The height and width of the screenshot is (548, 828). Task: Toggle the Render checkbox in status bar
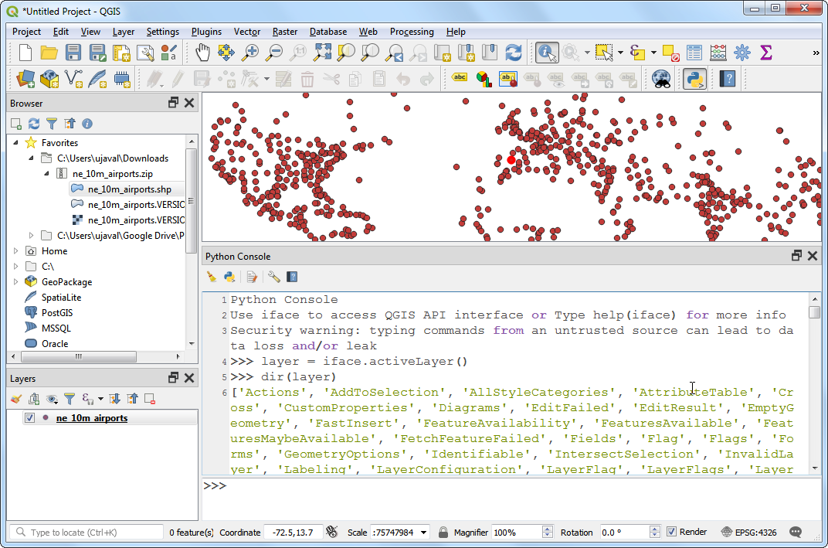point(671,532)
